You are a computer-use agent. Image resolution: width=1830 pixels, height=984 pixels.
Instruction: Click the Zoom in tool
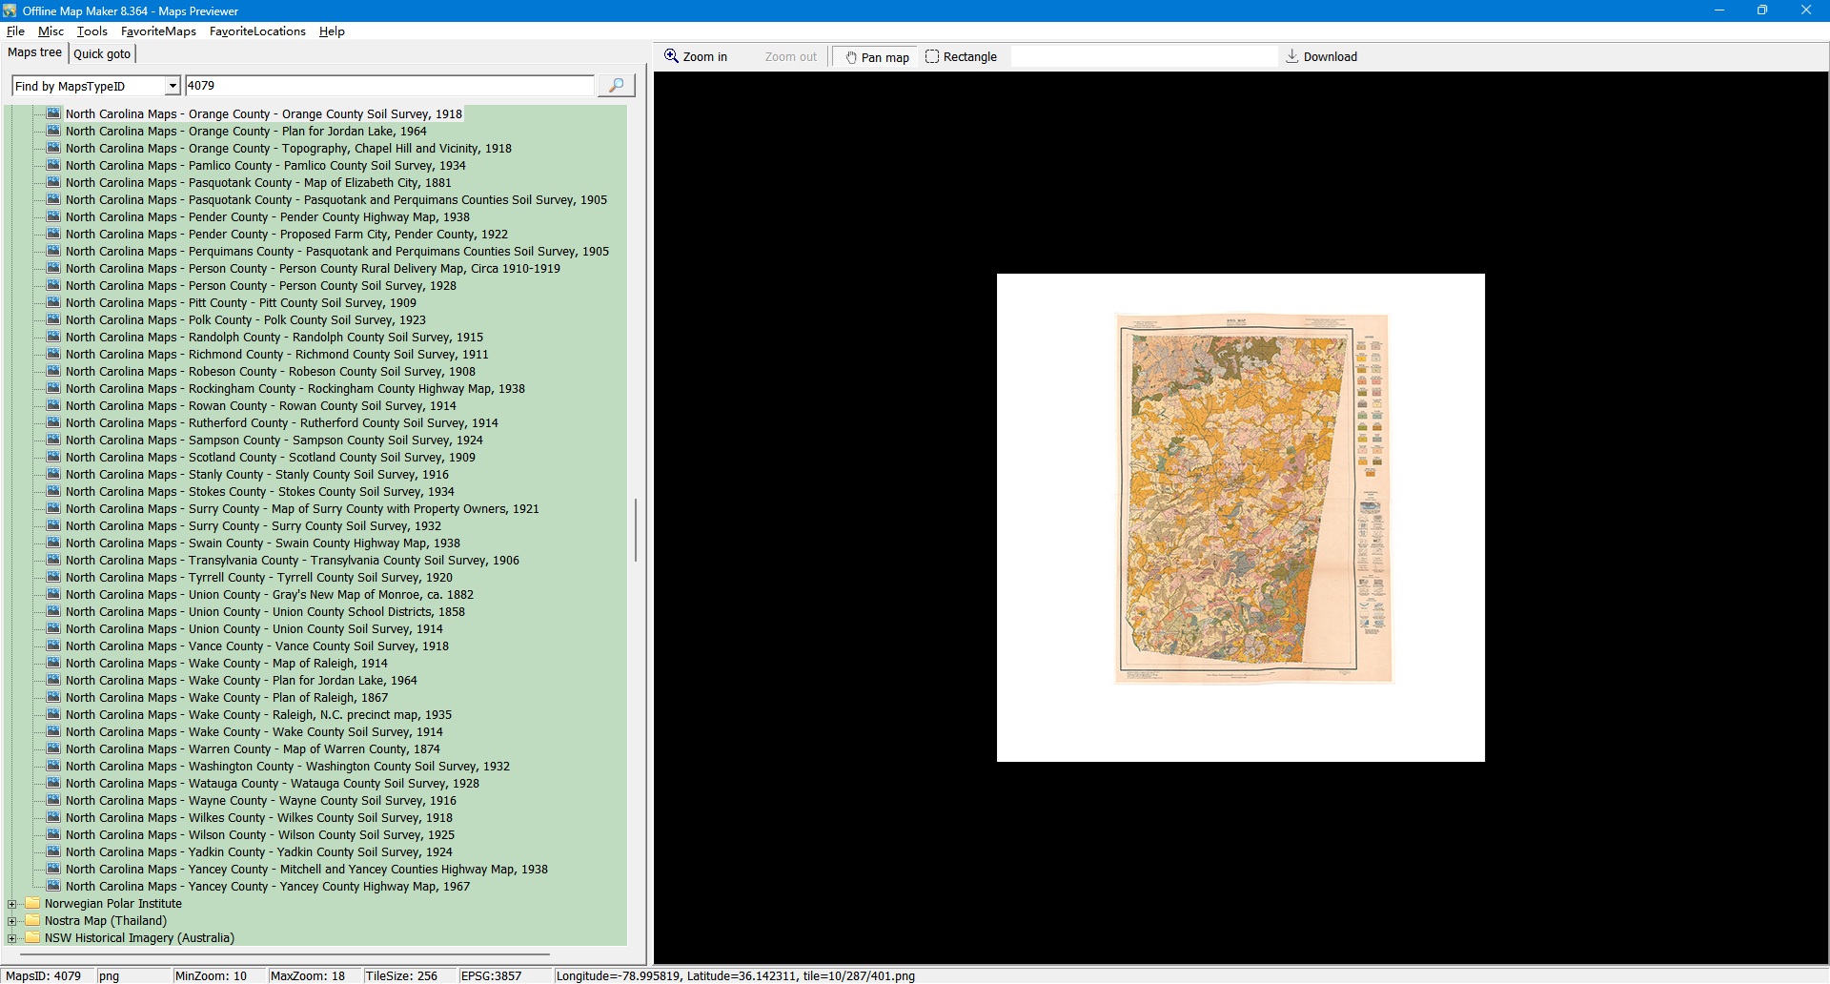pyautogui.click(x=696, y=57)
